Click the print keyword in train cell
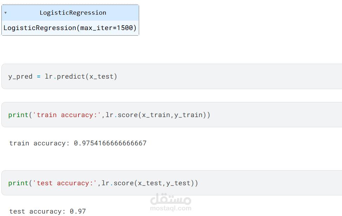The width and height of the screenshot is (342, 216). coord(18,115)
